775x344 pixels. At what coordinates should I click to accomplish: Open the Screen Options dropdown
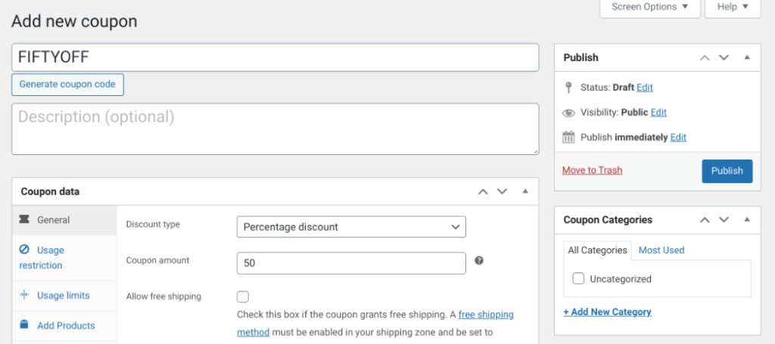coord(650,7)
